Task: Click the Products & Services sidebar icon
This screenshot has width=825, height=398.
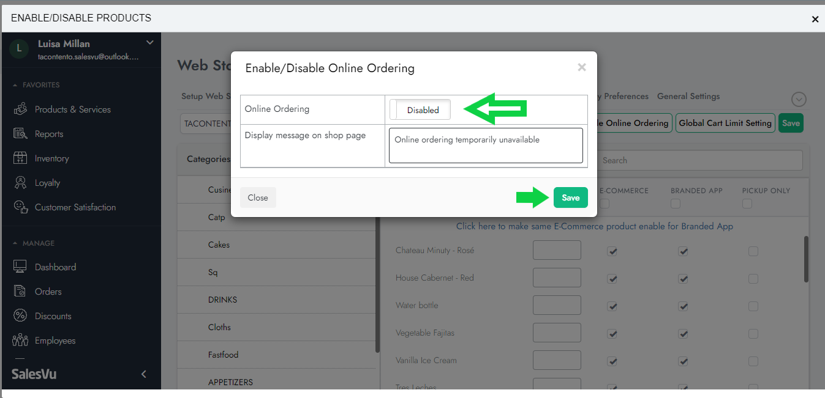Action: [x=20, y=109]
